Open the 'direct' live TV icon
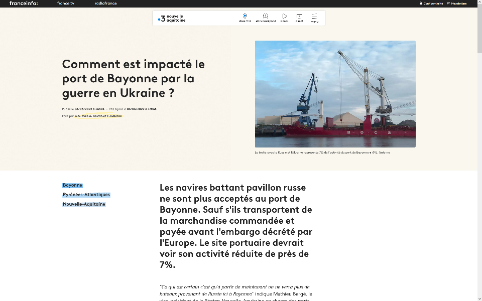 coord(299,17)
